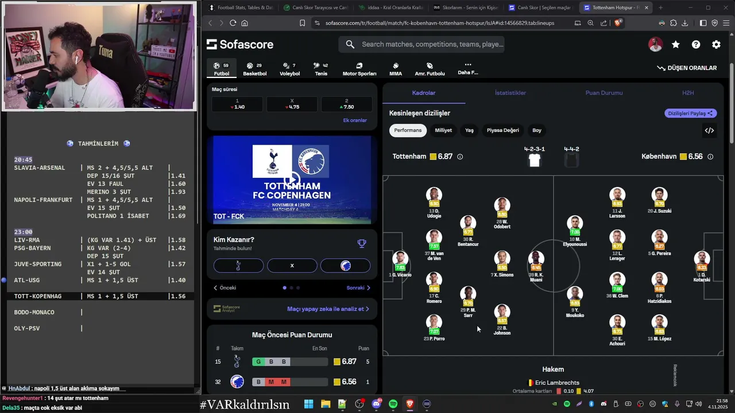Open the browser home page icon
The image size is (735, 413).
[245, 23]
